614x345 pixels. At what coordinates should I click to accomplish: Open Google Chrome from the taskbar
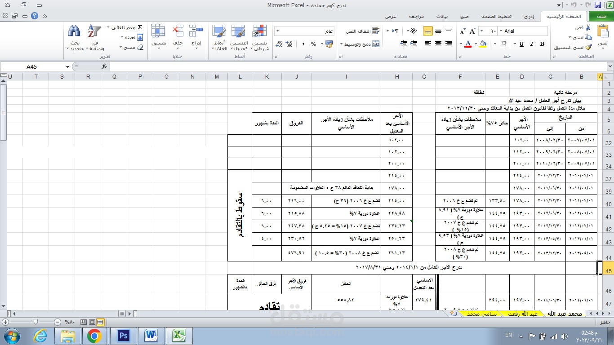(x=94, y=336)
